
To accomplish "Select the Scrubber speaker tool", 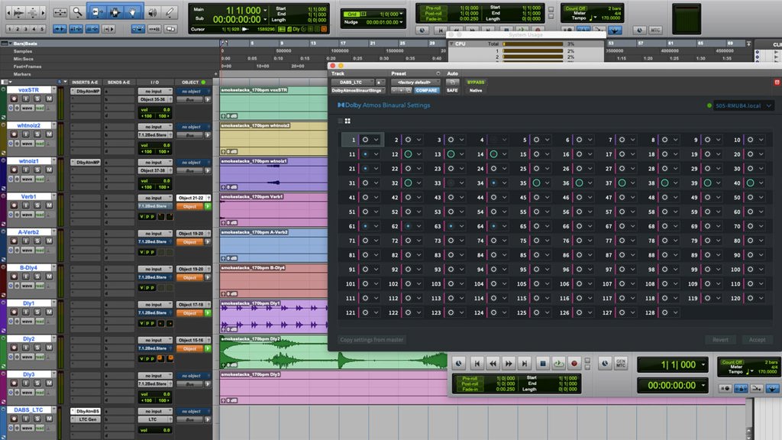I will point(152,12).
